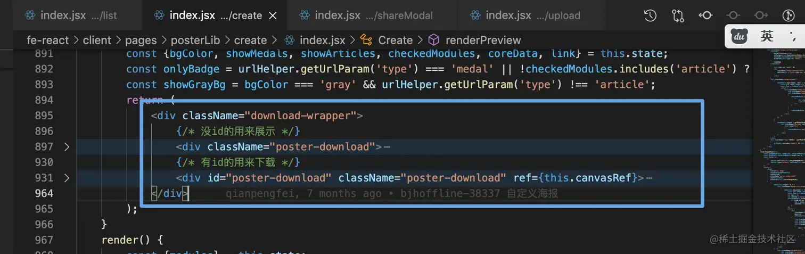Viewport: 805px width, 254px height.
Task: Click the fold ellipsis after this.canvasRef on line 931
Action: (x=648, y=177)
